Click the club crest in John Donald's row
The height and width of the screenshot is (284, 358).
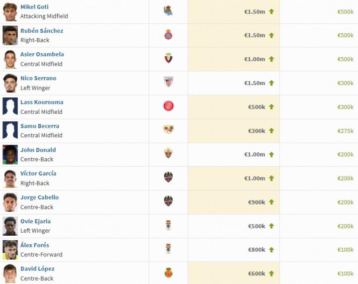(x=168, y=154)
